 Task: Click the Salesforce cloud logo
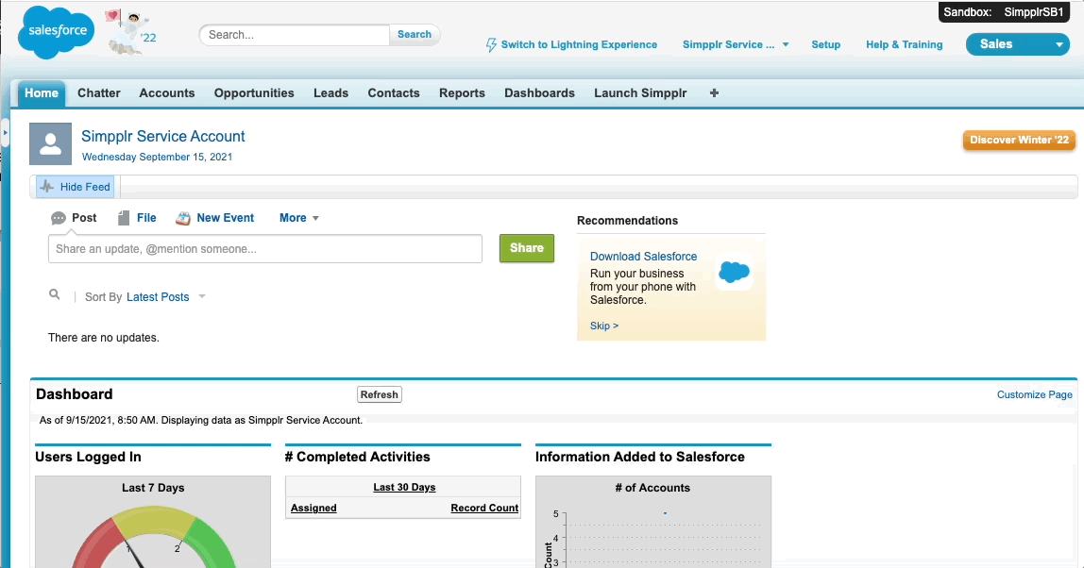pos(57,31)
